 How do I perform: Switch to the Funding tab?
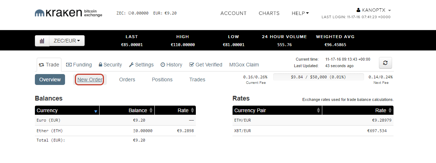[x=79, y=65]
